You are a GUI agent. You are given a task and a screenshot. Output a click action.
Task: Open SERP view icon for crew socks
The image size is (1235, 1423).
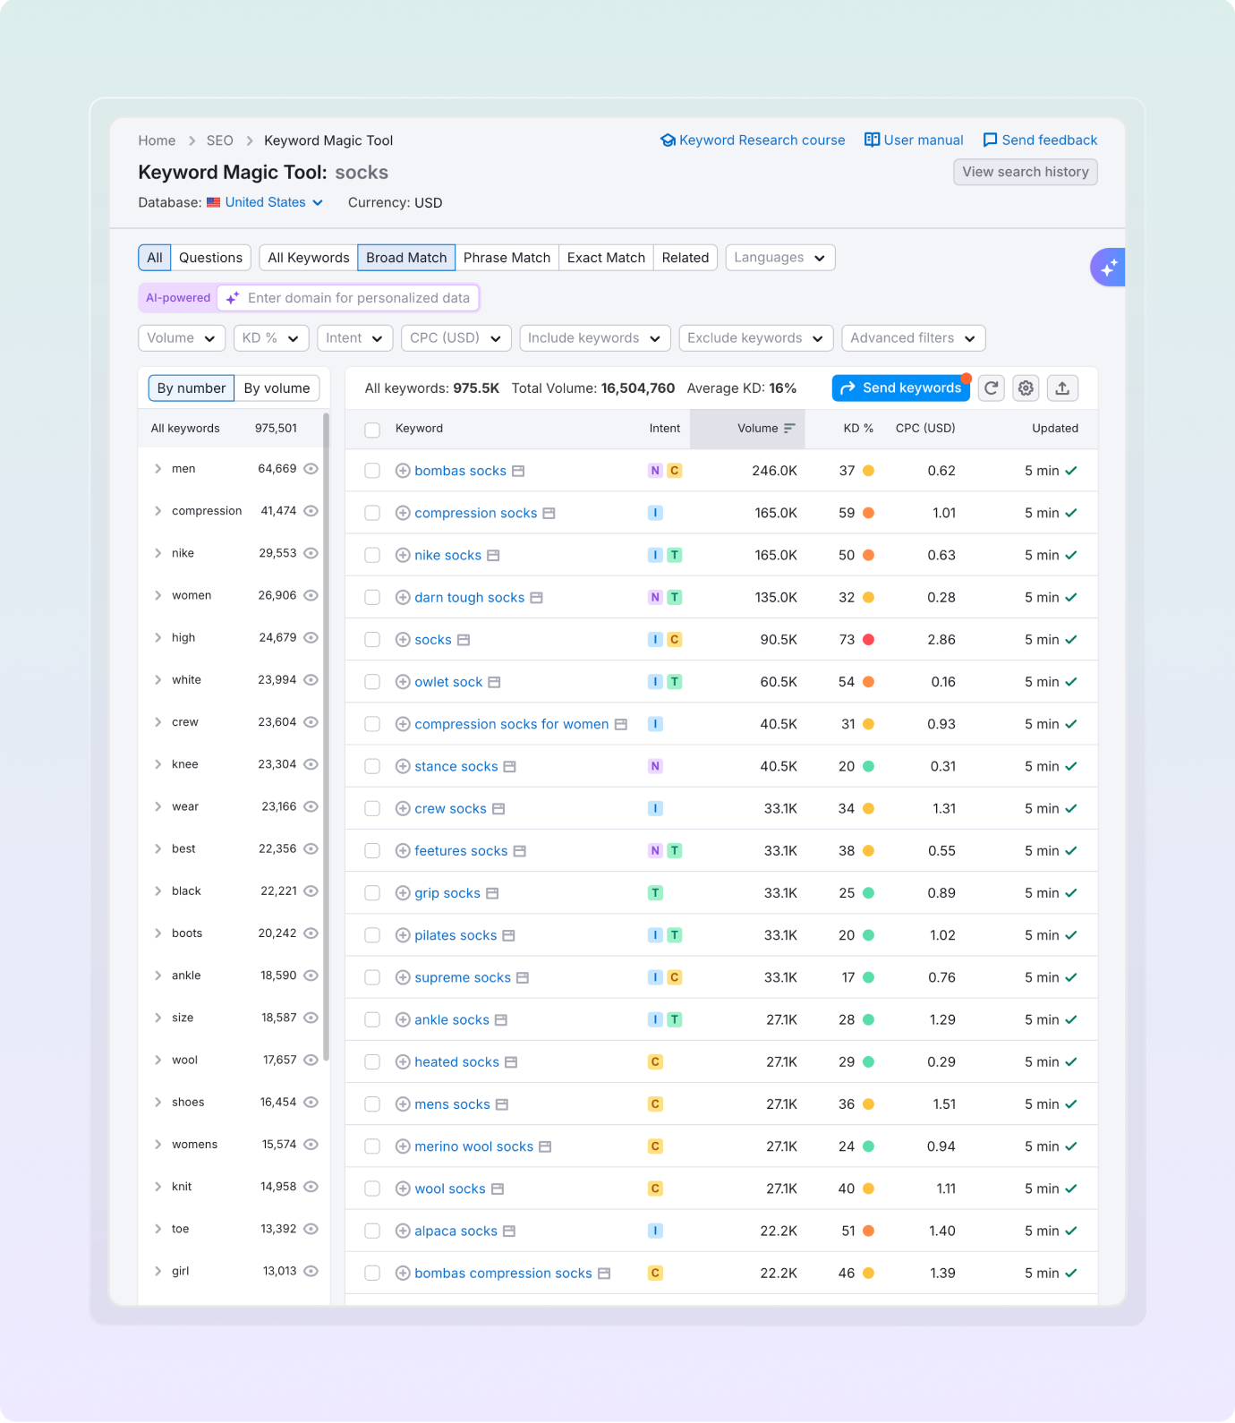[498, 809]
